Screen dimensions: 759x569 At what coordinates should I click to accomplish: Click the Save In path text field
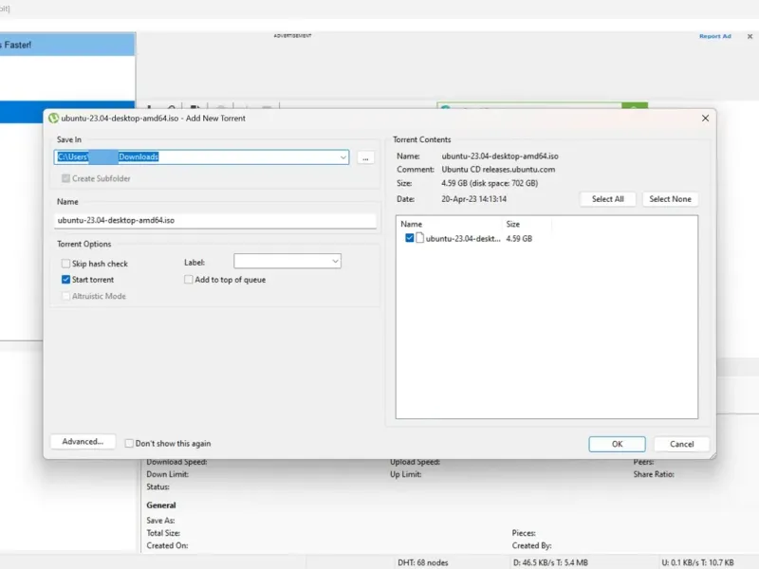[201, 156]
